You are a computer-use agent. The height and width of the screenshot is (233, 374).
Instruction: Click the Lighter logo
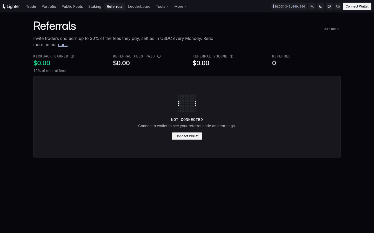[11, 6]
